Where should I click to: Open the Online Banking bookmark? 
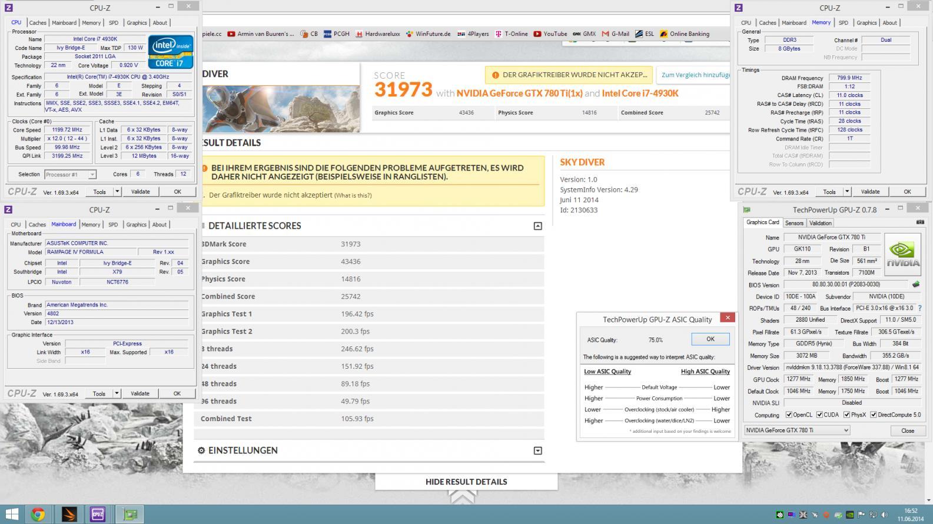685,34
